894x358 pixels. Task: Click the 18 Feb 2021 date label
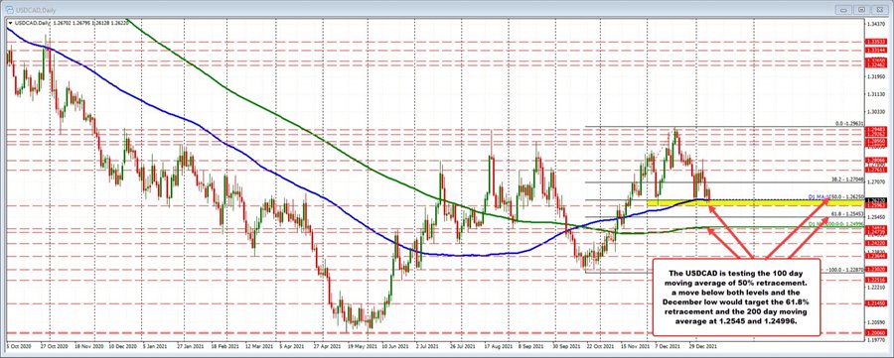click(x=225, y=345)
